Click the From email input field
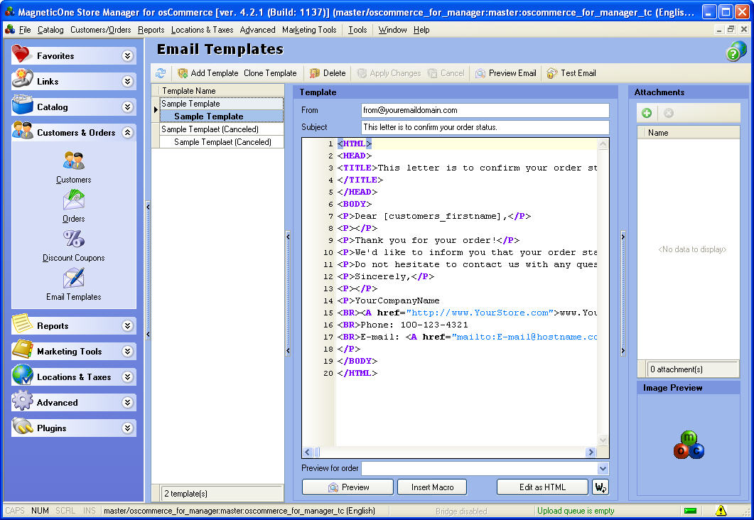 pyautogui.click(x=485, y=110)
